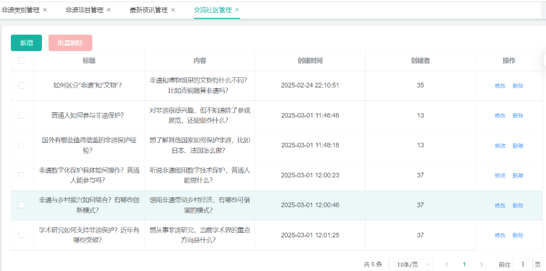Open the 10条/页 page size dropdown
This screenshot has width=546, height=271.
point(411,264)
